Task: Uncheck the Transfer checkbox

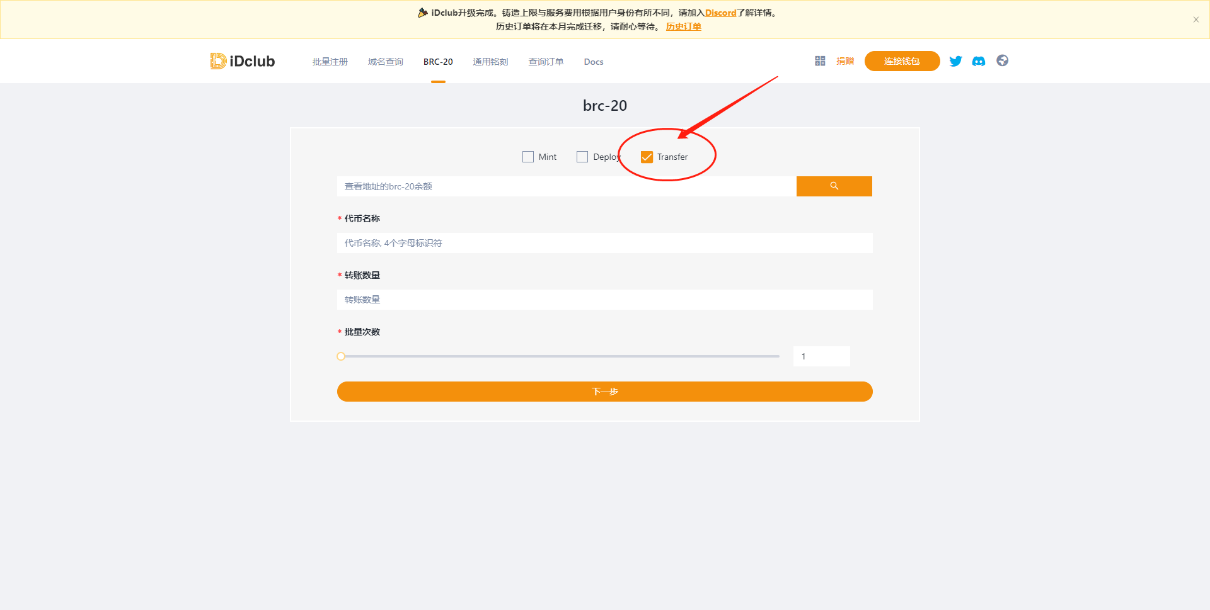Action: pos(647,157)
